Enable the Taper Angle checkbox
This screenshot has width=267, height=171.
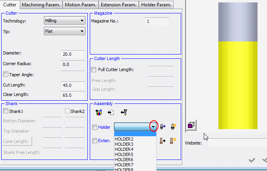pos(6,74)
